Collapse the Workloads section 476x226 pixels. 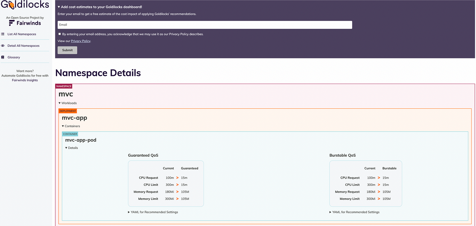[68, 103]
